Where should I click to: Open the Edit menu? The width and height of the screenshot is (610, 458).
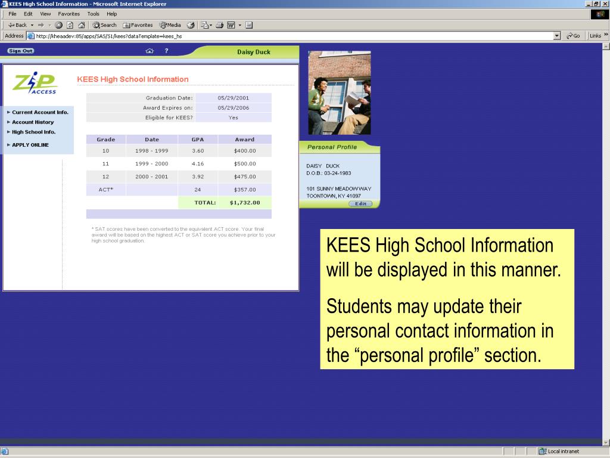point(28,14)
